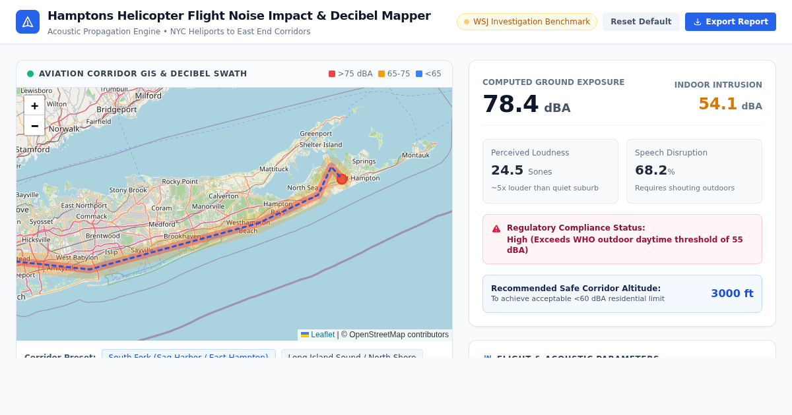Click the Shelter Island map label
Image resolution: width=792 pixels, height=415 pixels.
point(321,145)
